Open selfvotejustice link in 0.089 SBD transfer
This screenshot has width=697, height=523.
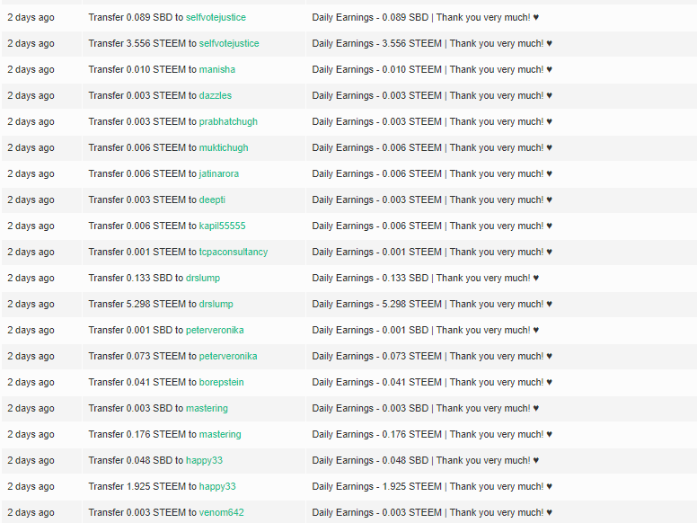coord(216,17)
